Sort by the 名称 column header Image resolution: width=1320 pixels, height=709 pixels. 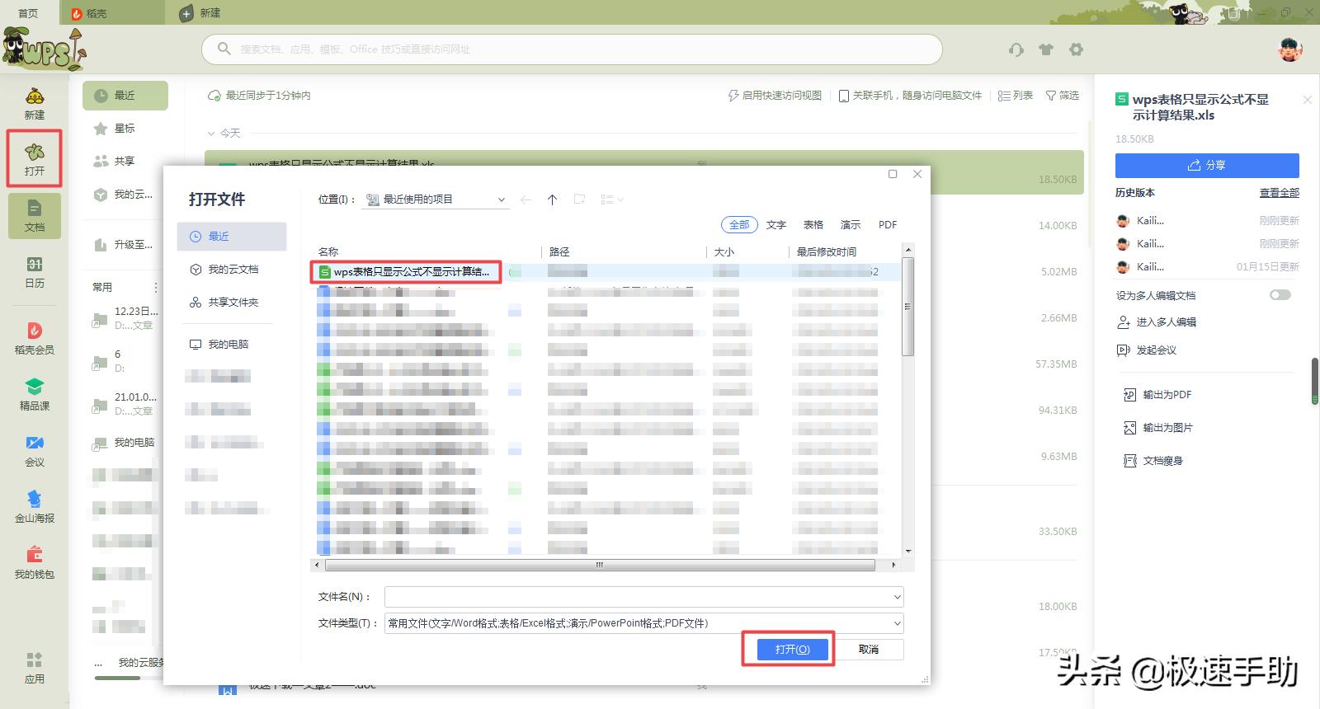pyautogui.click(x=328, y=252)
